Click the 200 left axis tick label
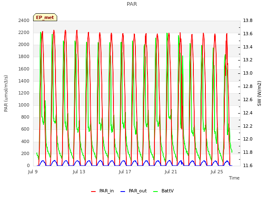Viewport: 265px width, 199px height. [x=25, y=153]
